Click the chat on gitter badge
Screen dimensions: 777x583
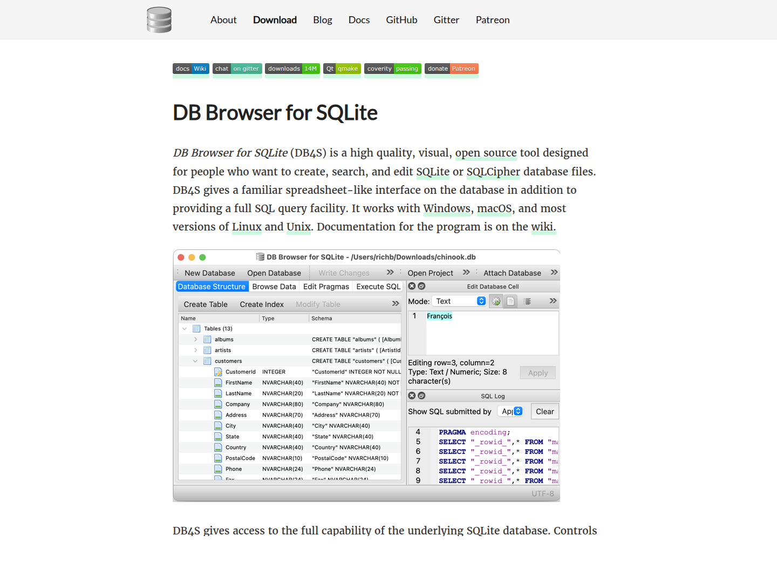237,69
